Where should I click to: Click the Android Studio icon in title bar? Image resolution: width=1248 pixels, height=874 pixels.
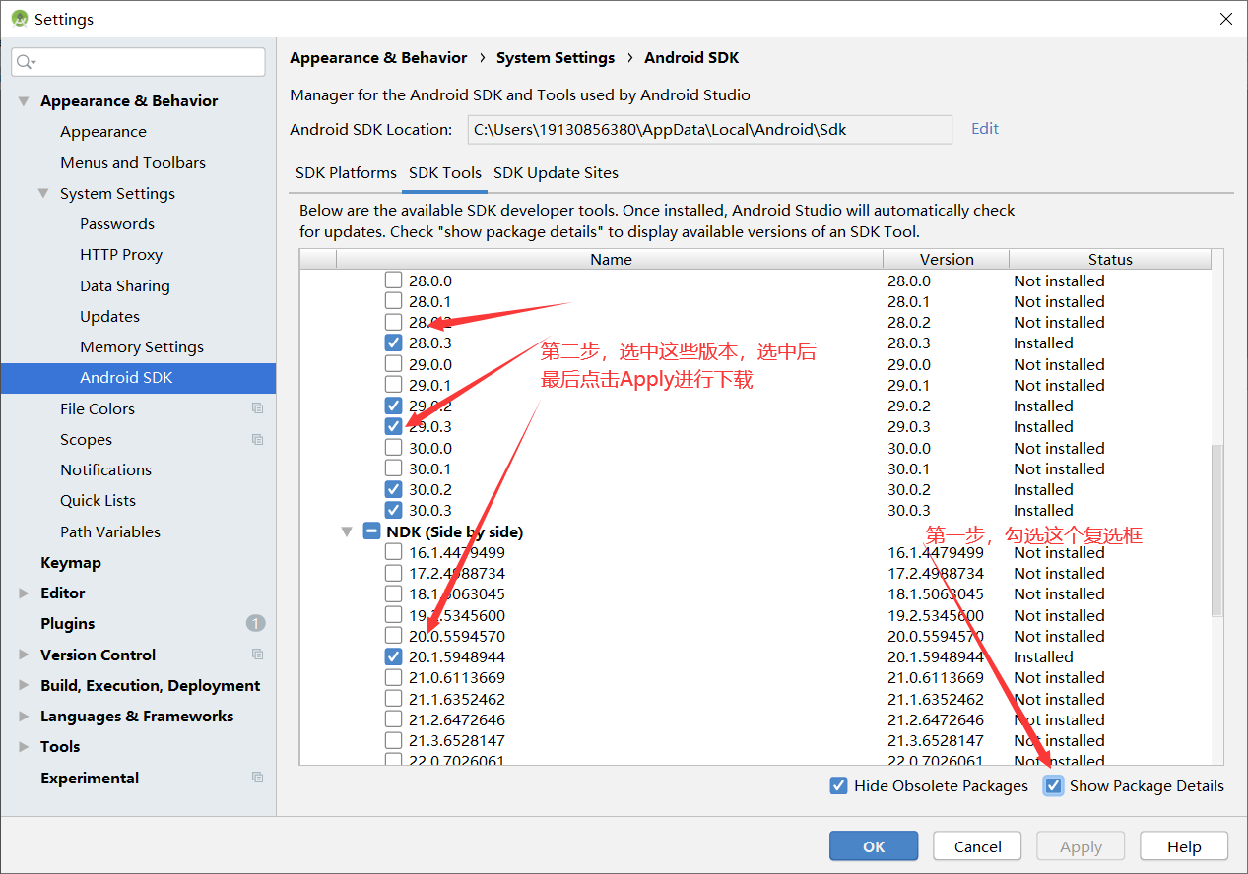[x=19, y=19]
